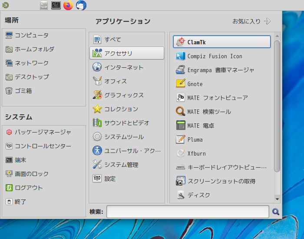
Task: Open the Pluma text editor
Action: 222,139
